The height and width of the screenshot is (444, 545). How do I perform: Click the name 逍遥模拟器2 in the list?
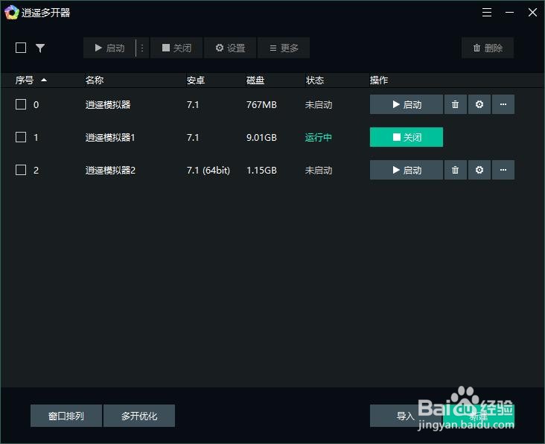tap(110, 171)
